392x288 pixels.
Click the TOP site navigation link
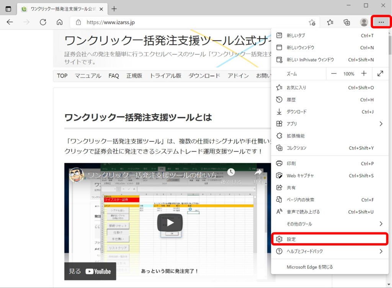click(62, 76)
